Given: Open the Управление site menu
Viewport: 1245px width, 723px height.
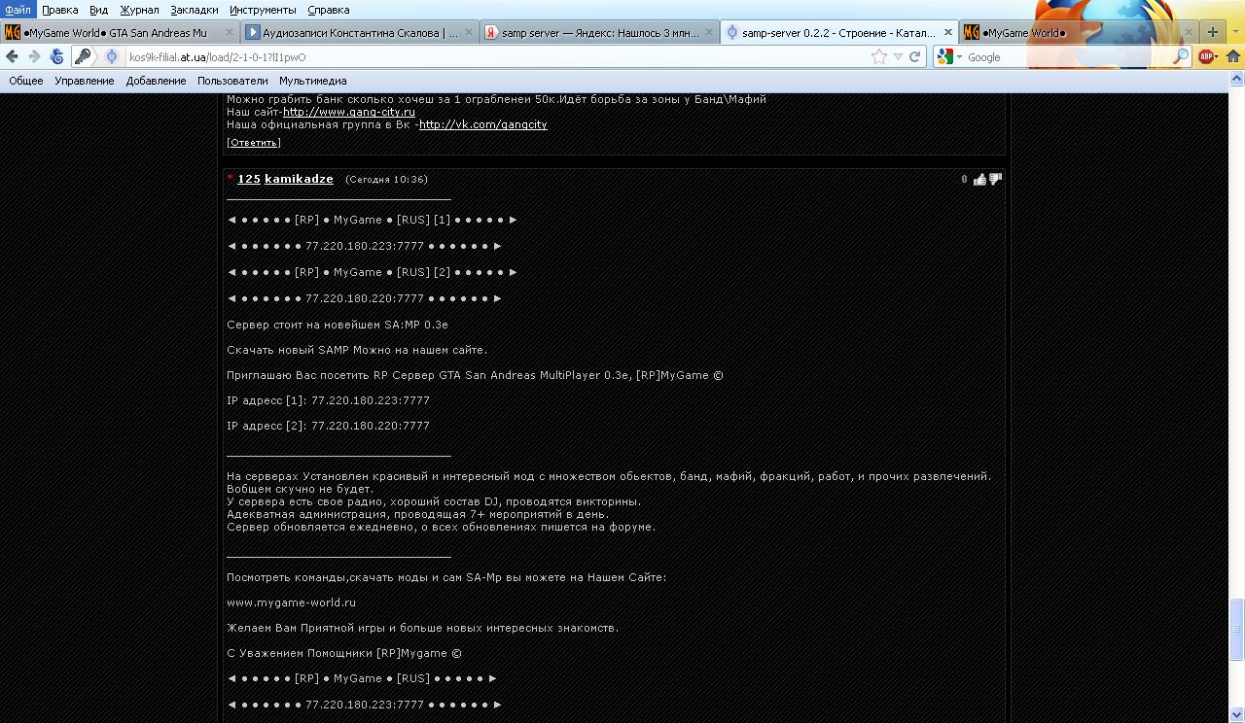Looking at the screenshot, I should pyautogui.click(x=85, y=81).
